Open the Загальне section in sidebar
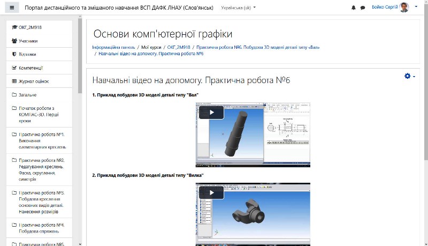Viewport: 428px width, 246px height. (x=27, y=95)
